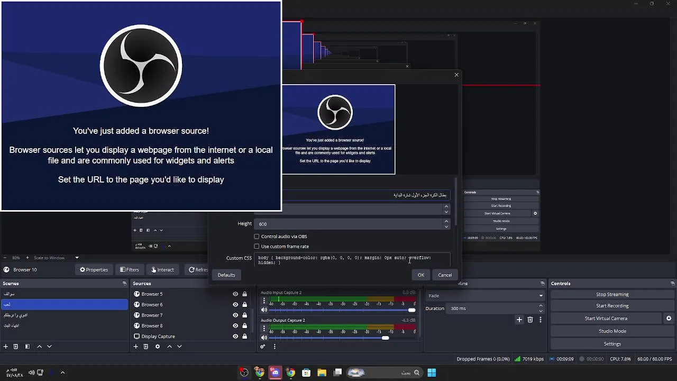This screenshot has height=381, width=677.
Task: Lock toggle for Browser 6 source
Action: 244,305
